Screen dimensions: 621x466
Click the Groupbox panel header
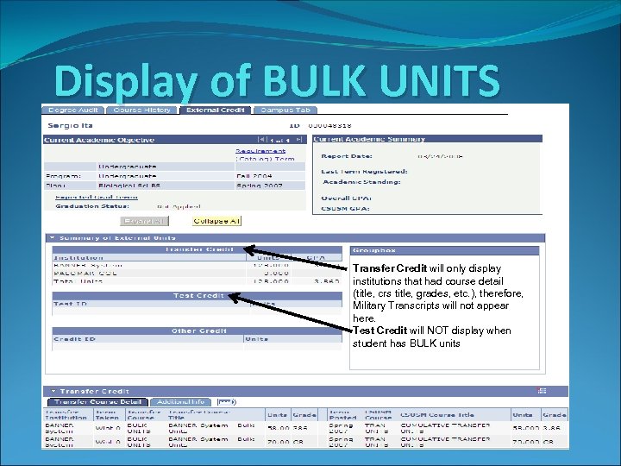445,250
